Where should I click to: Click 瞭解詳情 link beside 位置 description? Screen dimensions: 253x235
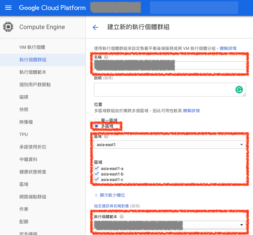[191, 111]
